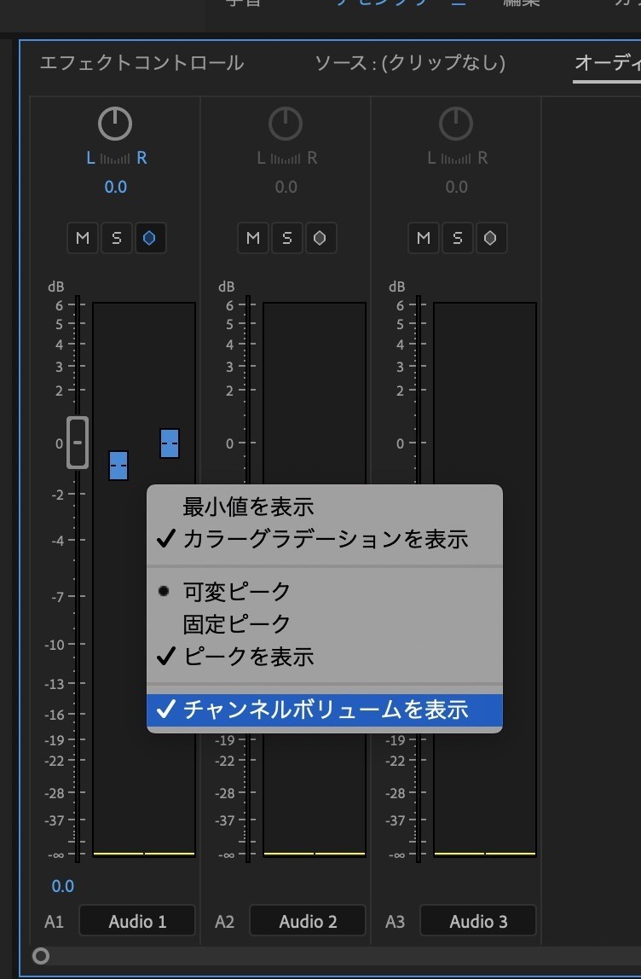Image resolution: width=641 pixels, height=979 pixels.
Task: Choose 固定ピーク peak mode
Action: 236,623
